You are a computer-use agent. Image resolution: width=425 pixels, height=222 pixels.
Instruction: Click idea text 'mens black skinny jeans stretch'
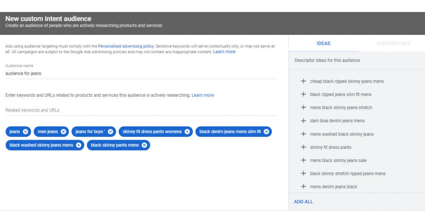[x=341, y=108]
